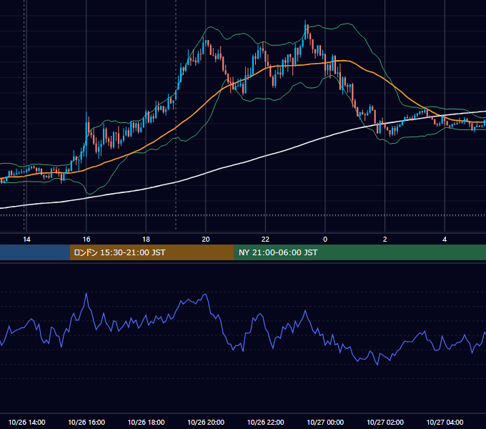486x429 pixels.
Task: Click the 4 hour axis label
Action: (445, 240)
